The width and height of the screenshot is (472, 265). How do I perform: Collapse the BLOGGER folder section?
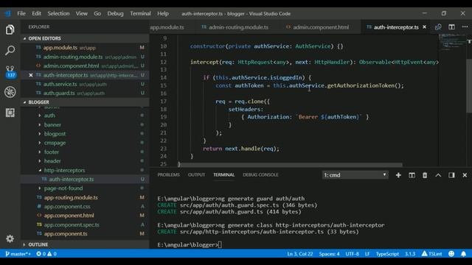[85, 102]
